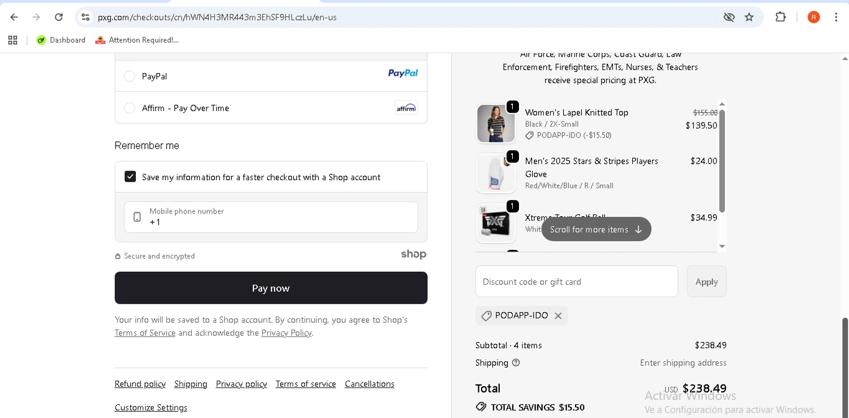Open the browser extensions puzzle icon
This screenshot has height=418, width=849.
click(781, 17)
